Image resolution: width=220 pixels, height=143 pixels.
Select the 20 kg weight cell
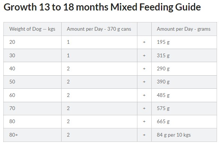pyautogui.click(x=32, y=42)
